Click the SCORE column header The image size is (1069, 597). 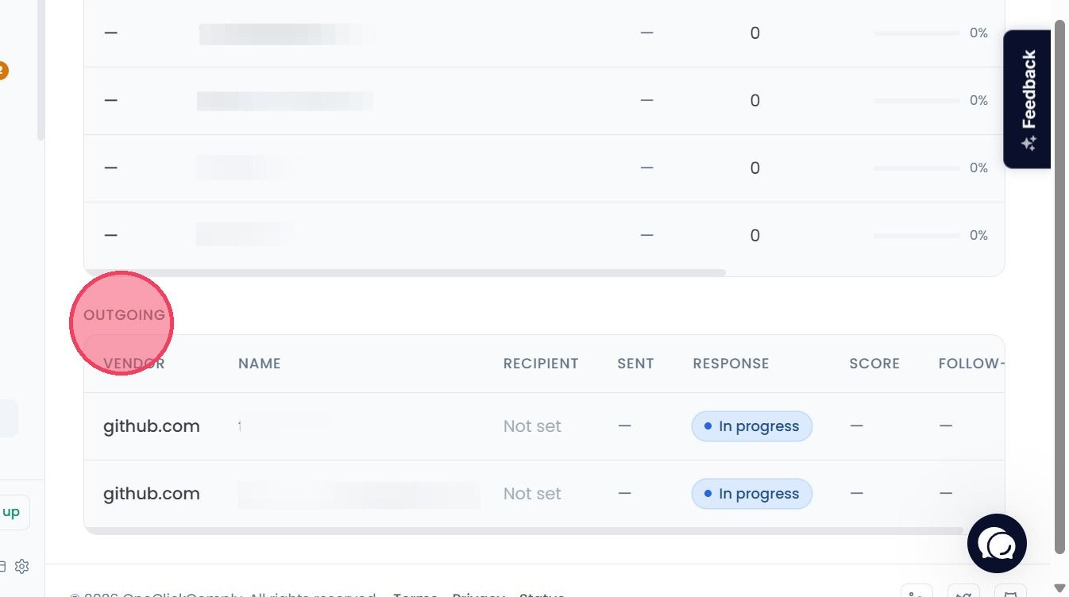(874, 364)
